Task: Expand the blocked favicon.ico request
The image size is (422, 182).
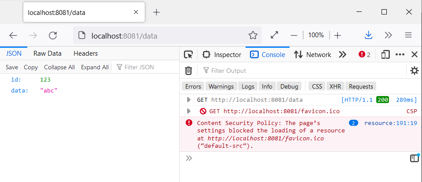Action: (189, 111)
